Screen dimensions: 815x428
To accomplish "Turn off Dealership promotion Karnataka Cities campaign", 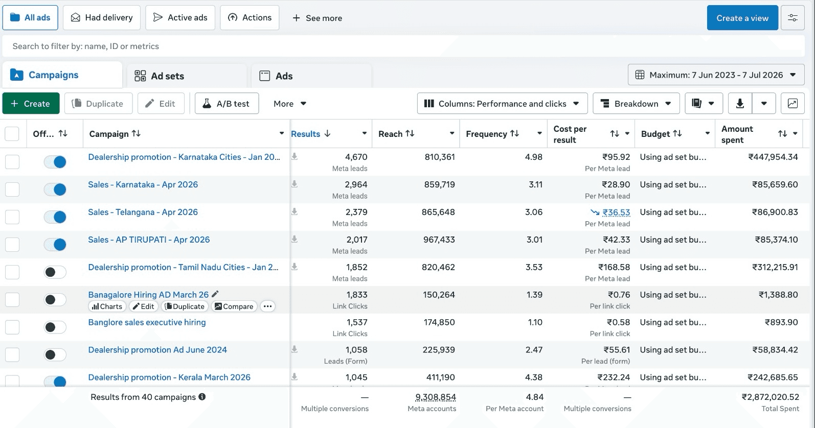I will click(x=55, y=162).
